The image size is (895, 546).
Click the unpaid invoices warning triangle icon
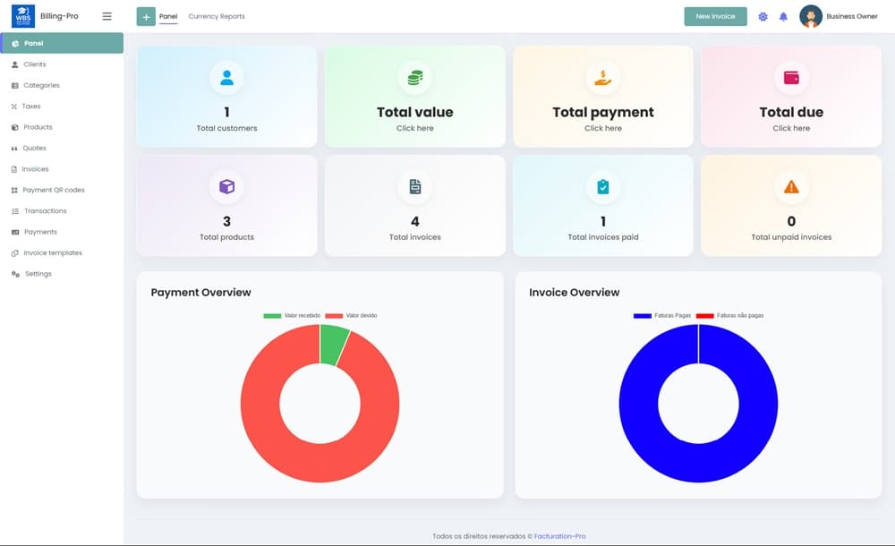pyautogui.click(x=791, y=187)
